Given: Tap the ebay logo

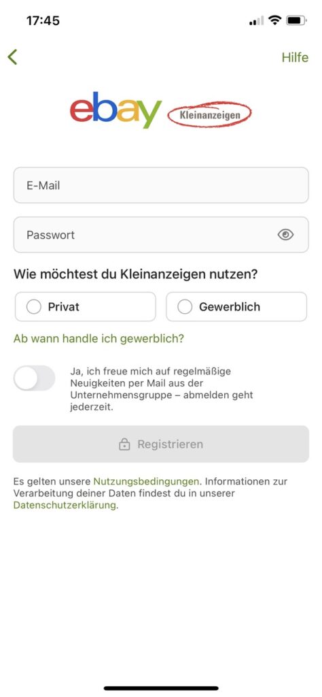Looking at the screenshot, I should (115, 110).
